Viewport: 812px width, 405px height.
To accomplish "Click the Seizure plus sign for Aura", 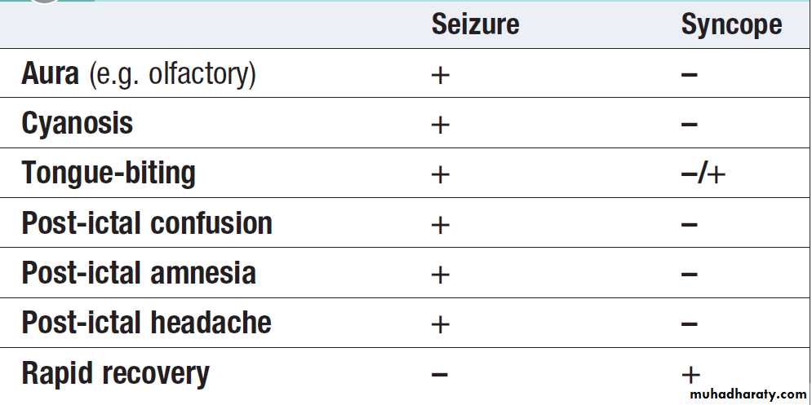I will pyautogui.click(x=440, y=75).
